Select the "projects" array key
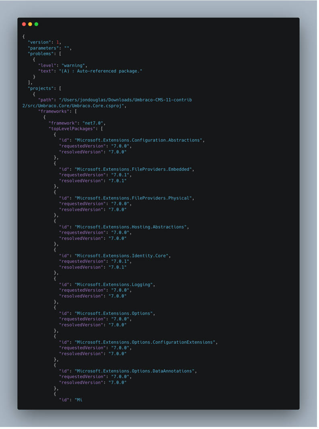Viewport: 319px width, 429px height. click(41, 88)
